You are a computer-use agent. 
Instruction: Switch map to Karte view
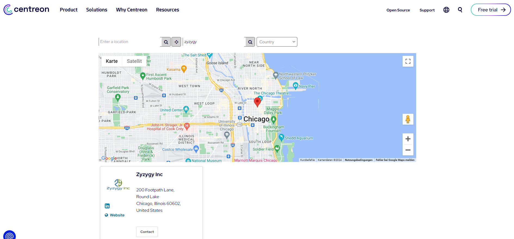point(112,61)
